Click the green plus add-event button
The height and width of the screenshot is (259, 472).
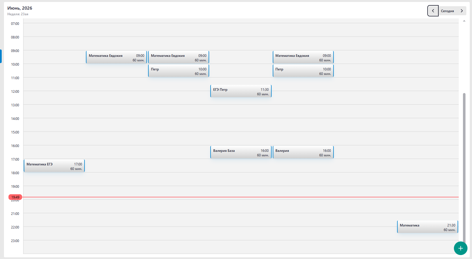[460, 248]
